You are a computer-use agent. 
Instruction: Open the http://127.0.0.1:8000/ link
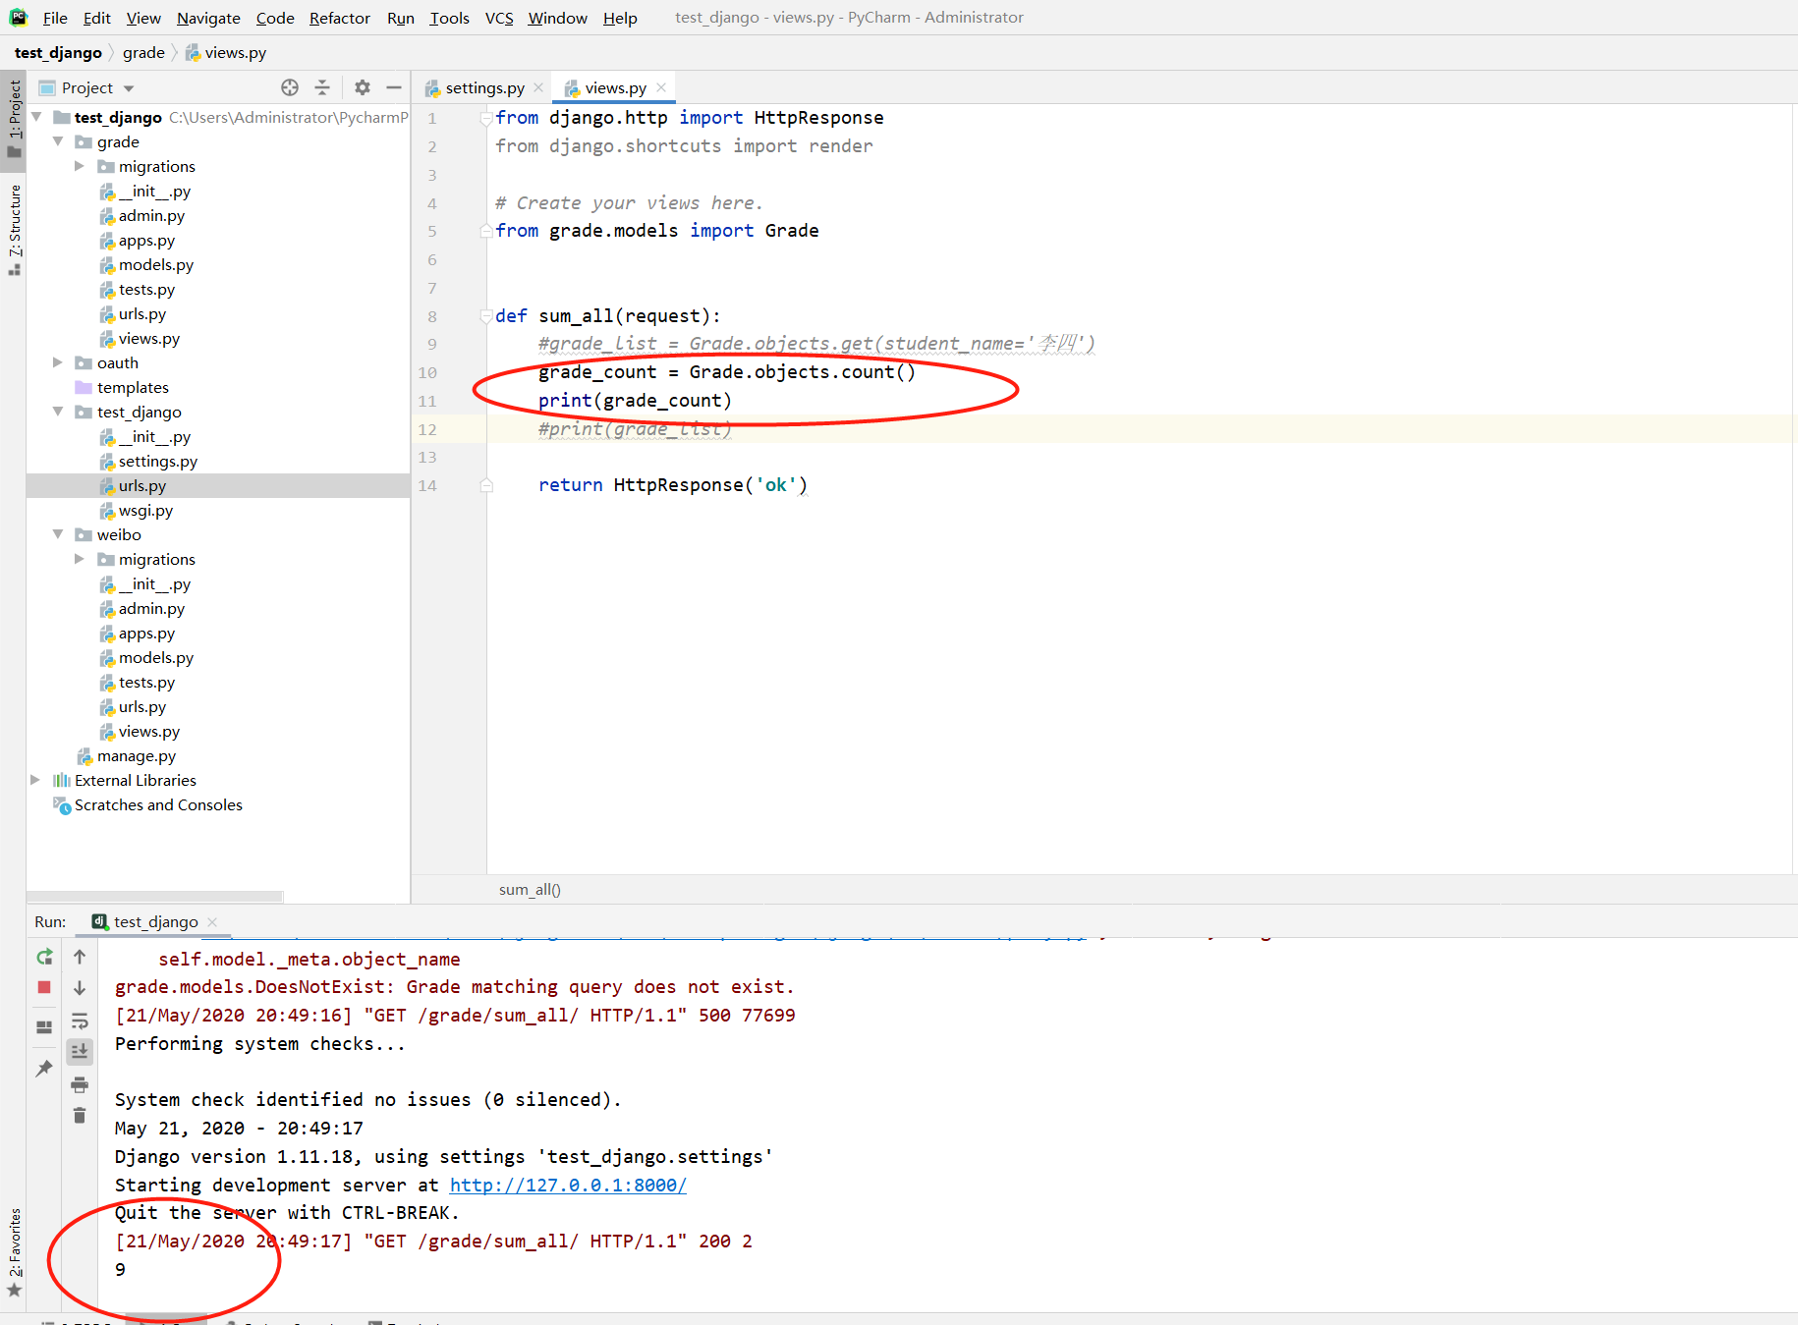pos(568,1185)
